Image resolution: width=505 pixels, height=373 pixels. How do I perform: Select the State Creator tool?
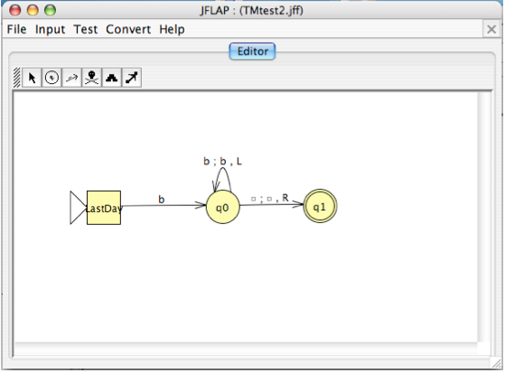pyautogui.click(x=51, y=78)
